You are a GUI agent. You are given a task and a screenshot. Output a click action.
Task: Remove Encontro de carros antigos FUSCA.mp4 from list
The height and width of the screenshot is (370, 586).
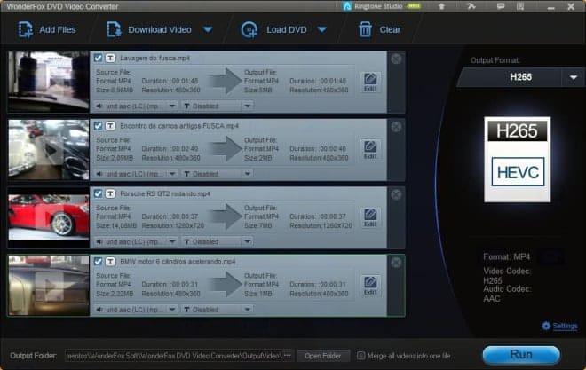[x=396, y=127]
